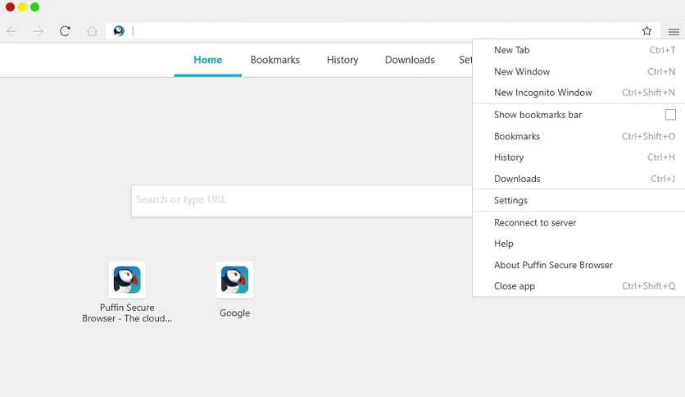Select Bookmarks in the dropdown menu
Viewport: 685px width, 397px height.
click(578, 136)
